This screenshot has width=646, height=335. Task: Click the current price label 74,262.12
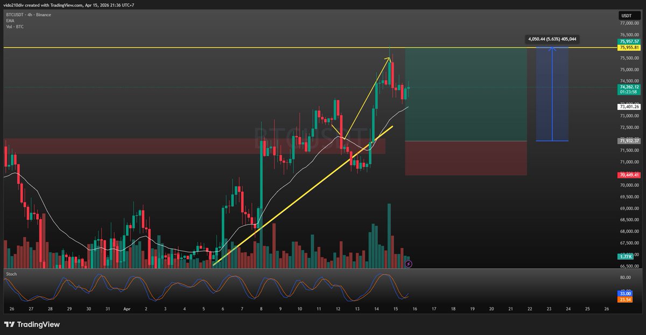629,87
